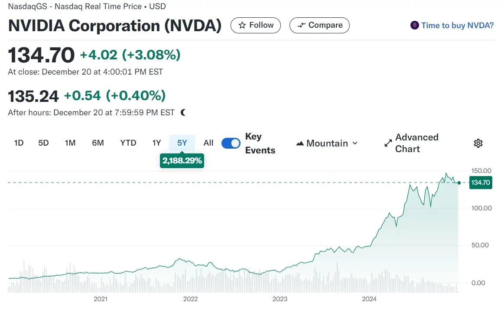501x309 pixels.
Task: Click the purple icon before Time to buy NVDA
Action: [x=415, y=26]
